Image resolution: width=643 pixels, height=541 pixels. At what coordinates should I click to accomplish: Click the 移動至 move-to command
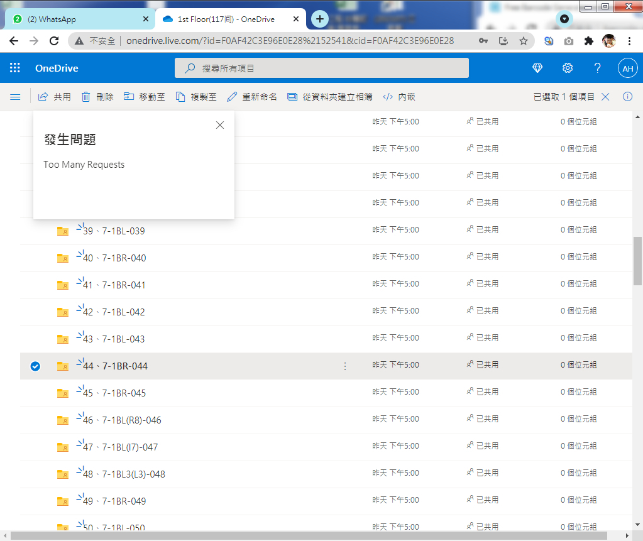145,97
